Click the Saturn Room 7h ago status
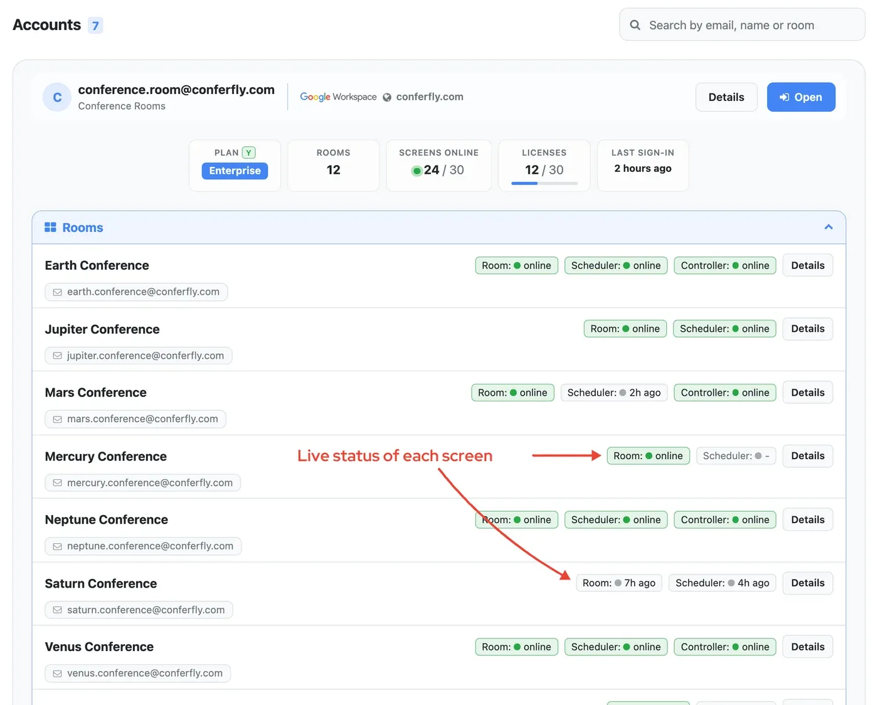The width and height of the screenshot is (878, 705). [x=619, y=583]
